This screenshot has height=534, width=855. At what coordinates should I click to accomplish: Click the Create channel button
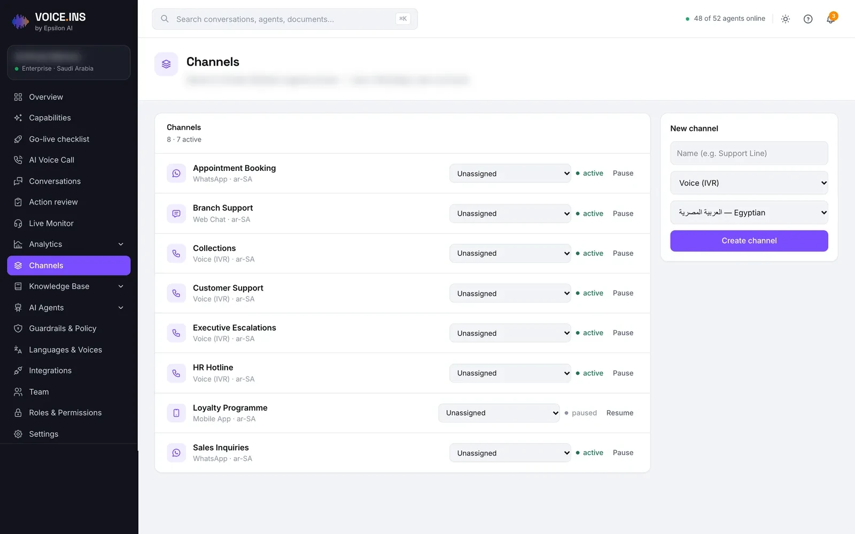point(749,241)
